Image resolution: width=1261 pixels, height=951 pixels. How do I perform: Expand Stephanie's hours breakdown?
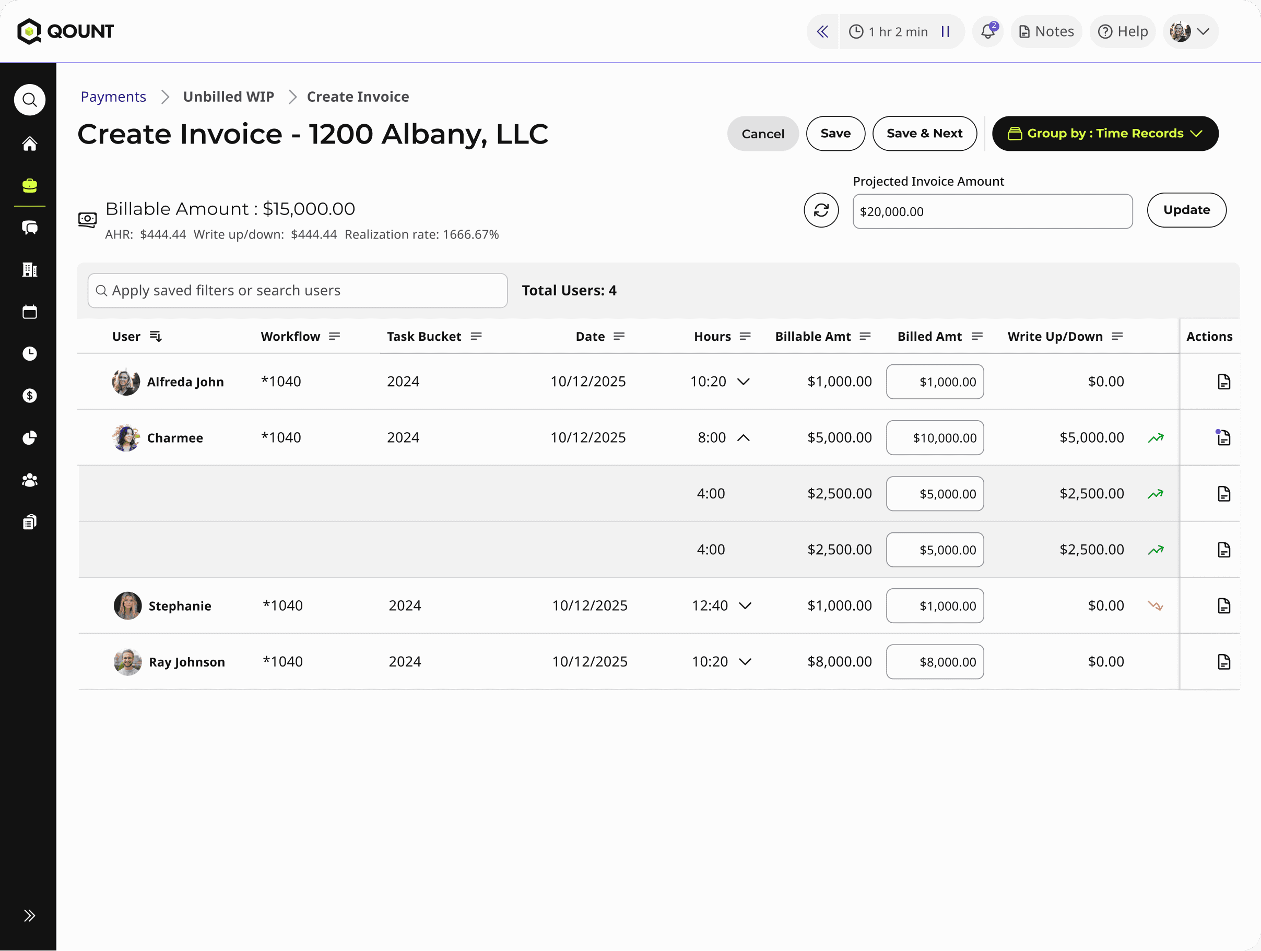pos(745,605)
